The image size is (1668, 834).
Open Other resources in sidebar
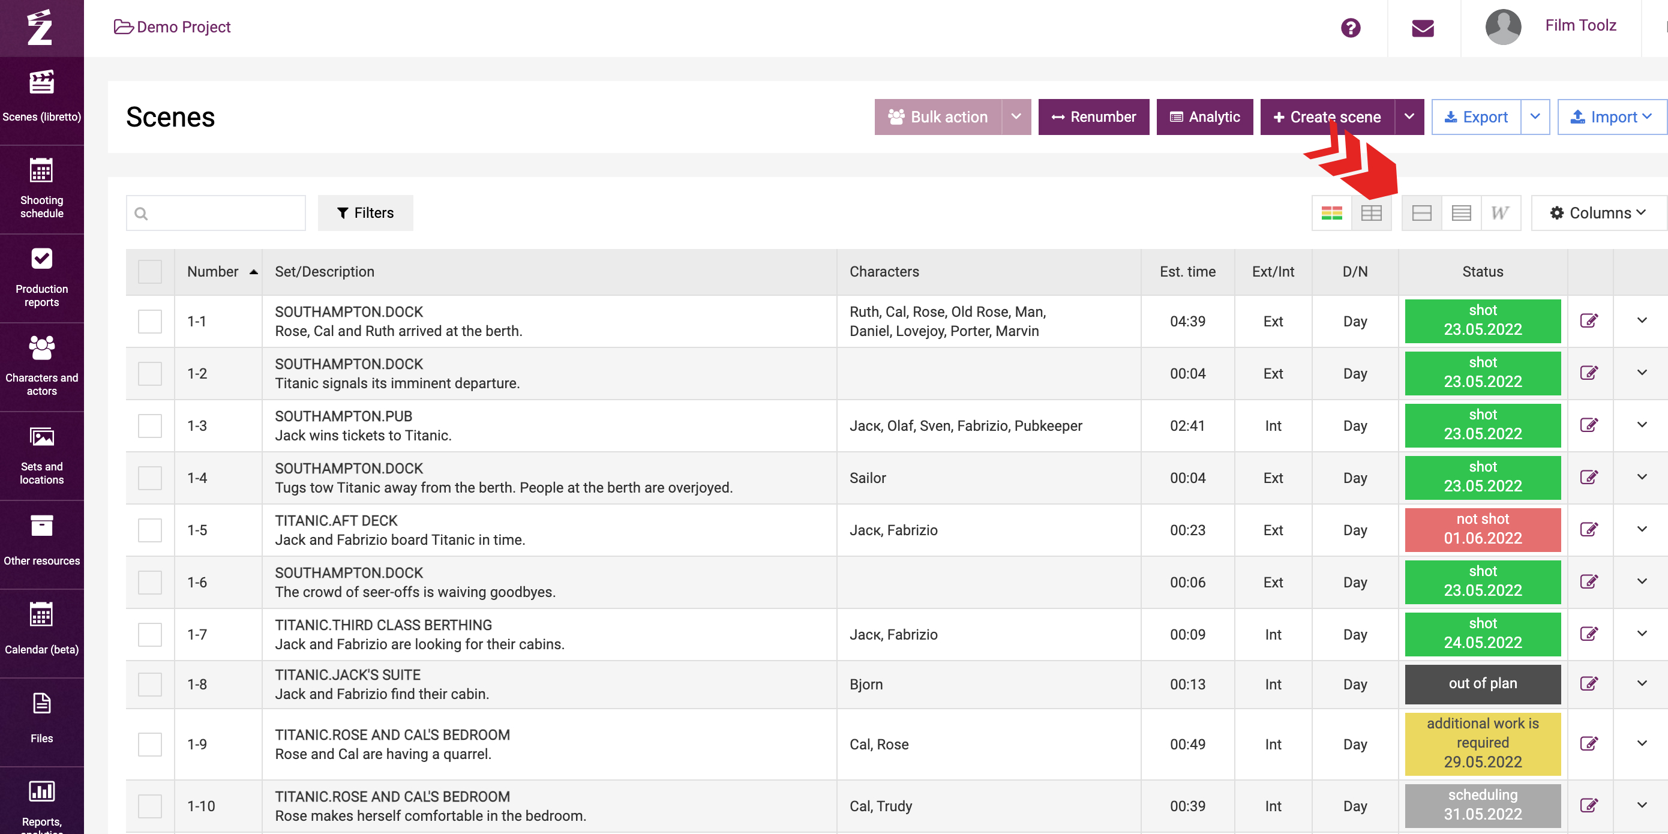pyautogui.click(x=41, y=544)
